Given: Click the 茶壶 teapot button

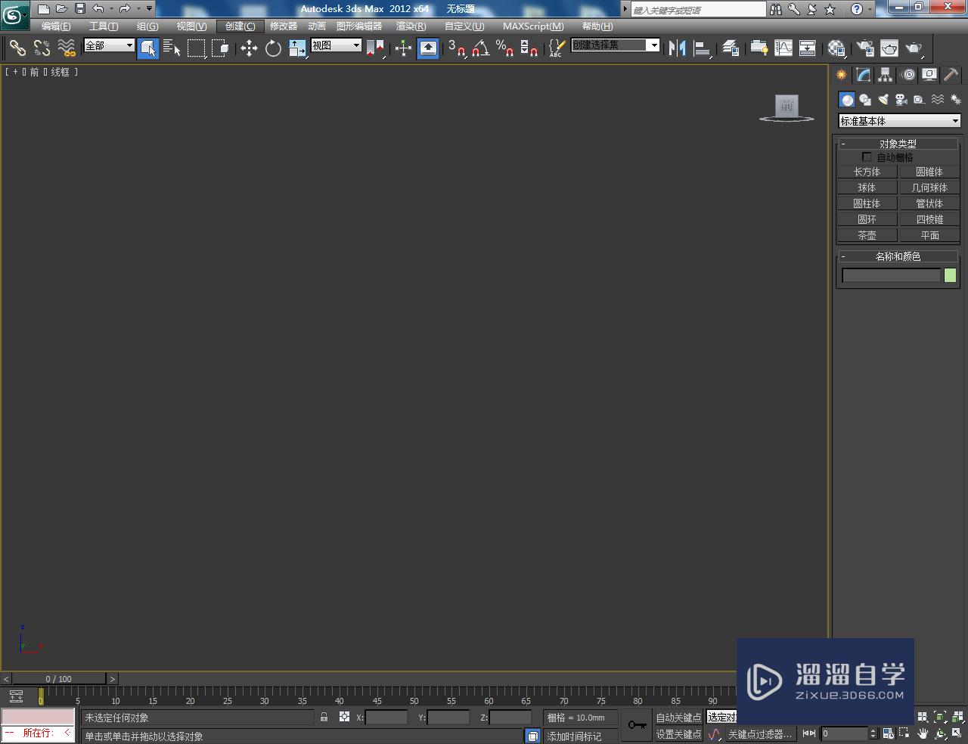Looking at the screenshot, I should click(867, 235).
